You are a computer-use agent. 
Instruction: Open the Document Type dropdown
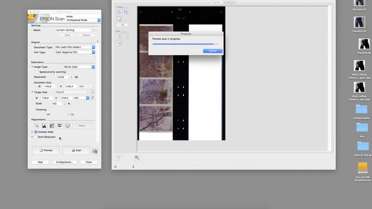tap(75, 47)
